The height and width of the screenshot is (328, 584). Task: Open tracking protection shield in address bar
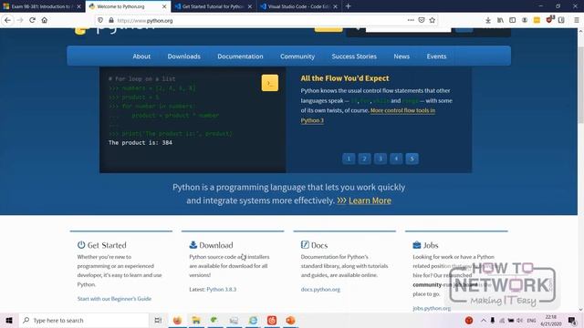[100, 20]
